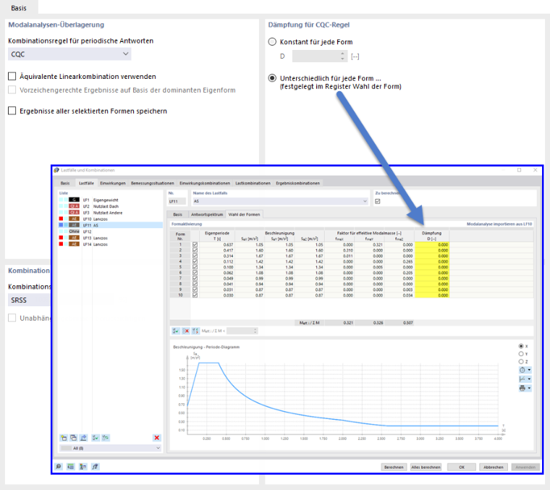Click the invert selection icon under list
This screenshot has width=550, height=490.
point(106,438)
